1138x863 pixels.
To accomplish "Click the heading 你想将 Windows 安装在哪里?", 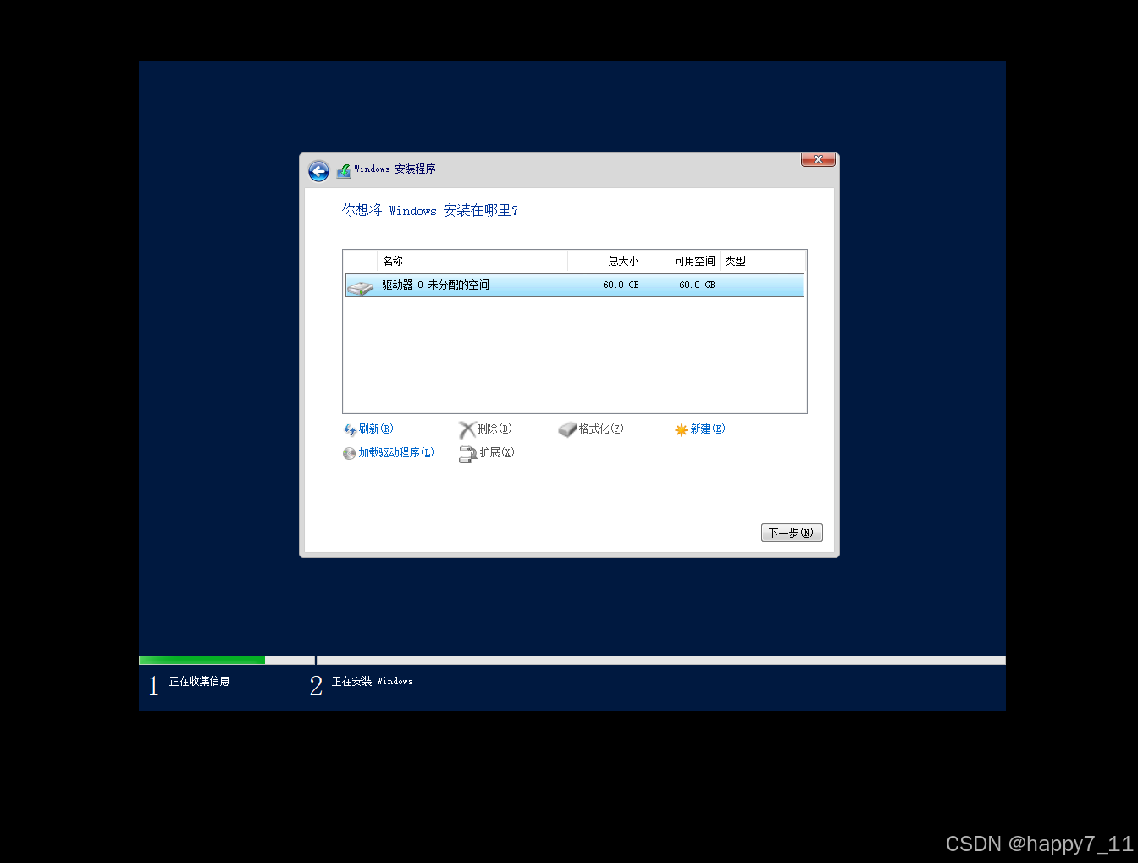I will [430, 211].
